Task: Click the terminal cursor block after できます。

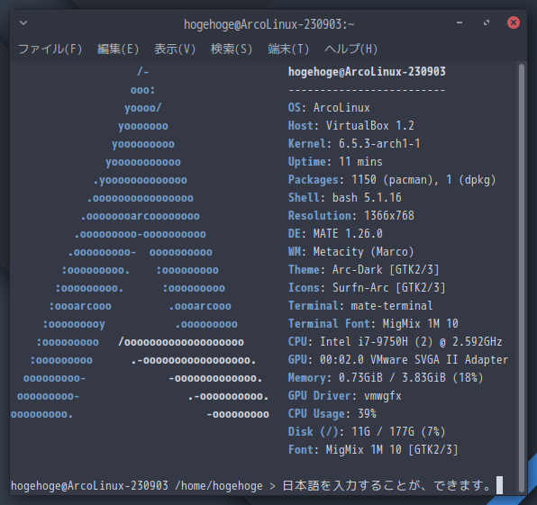Action: point(500,485)
